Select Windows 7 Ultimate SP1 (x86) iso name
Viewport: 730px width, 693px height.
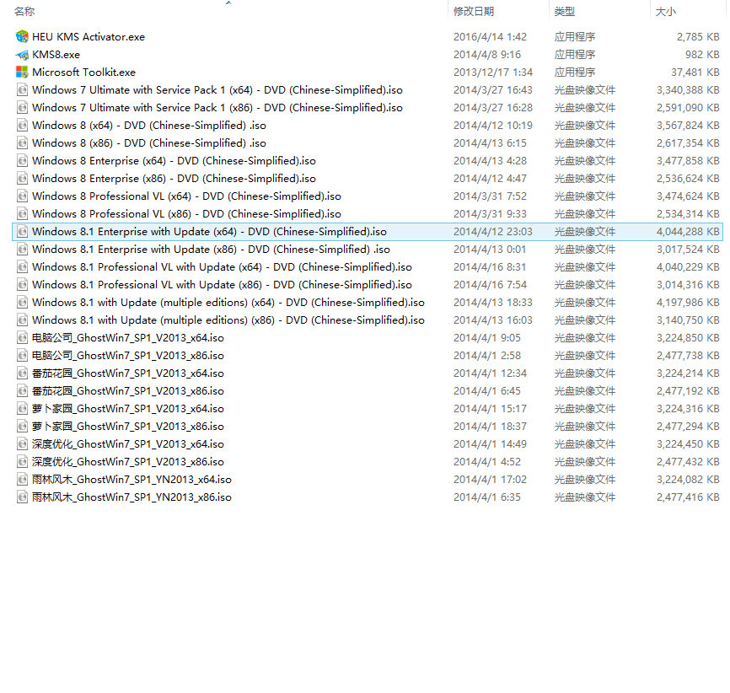point(217,108)
